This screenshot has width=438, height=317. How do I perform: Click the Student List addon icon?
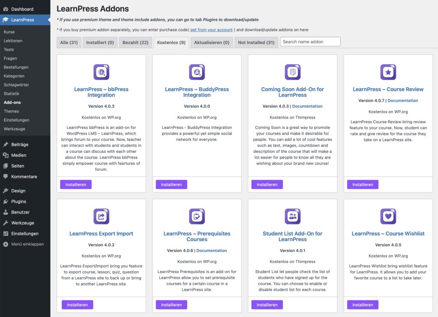[293, 216]
